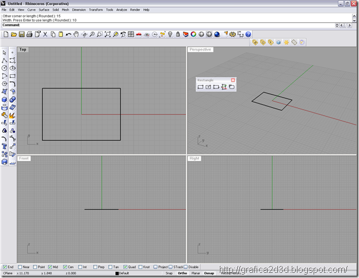Click the blue Render sphere icon

[x=217, y=34]
